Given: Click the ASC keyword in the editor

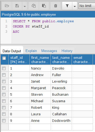Looking at the screenshot, I should pos(16,32).
